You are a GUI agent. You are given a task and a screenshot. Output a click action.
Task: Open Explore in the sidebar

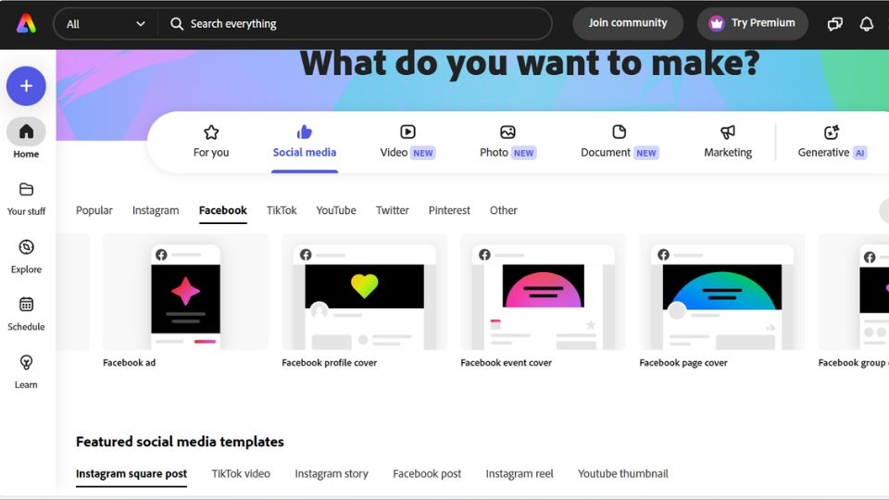[26, 256]
